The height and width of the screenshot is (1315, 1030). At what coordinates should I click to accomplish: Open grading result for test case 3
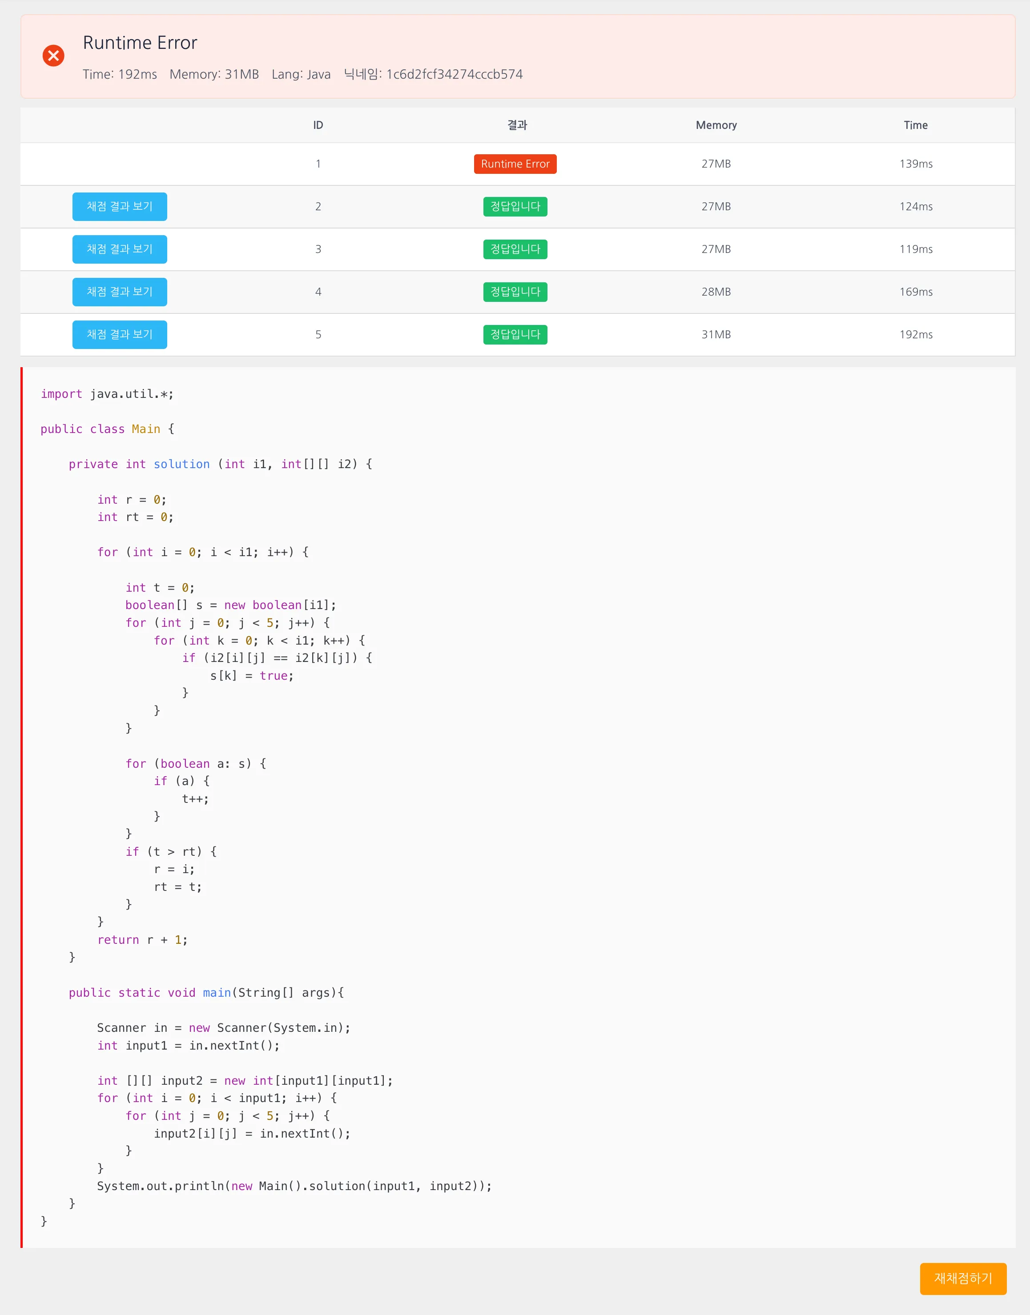pyautogui.click(x=119, y=249)
